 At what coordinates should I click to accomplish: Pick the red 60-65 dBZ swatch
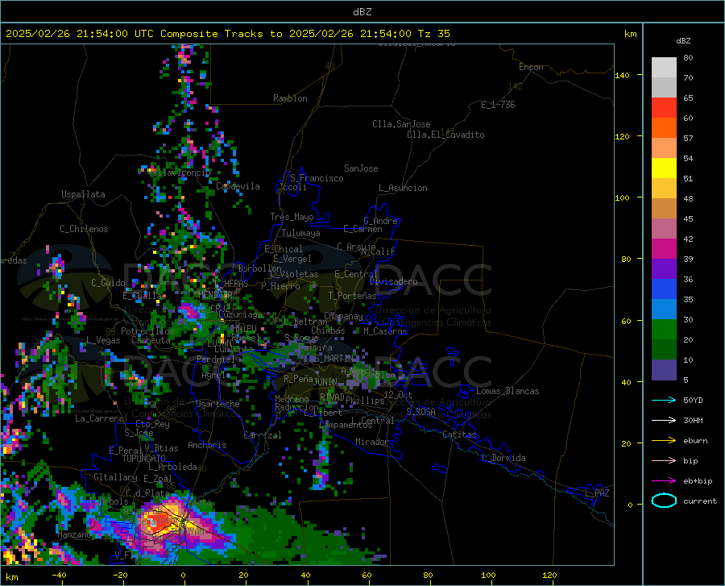664,108
